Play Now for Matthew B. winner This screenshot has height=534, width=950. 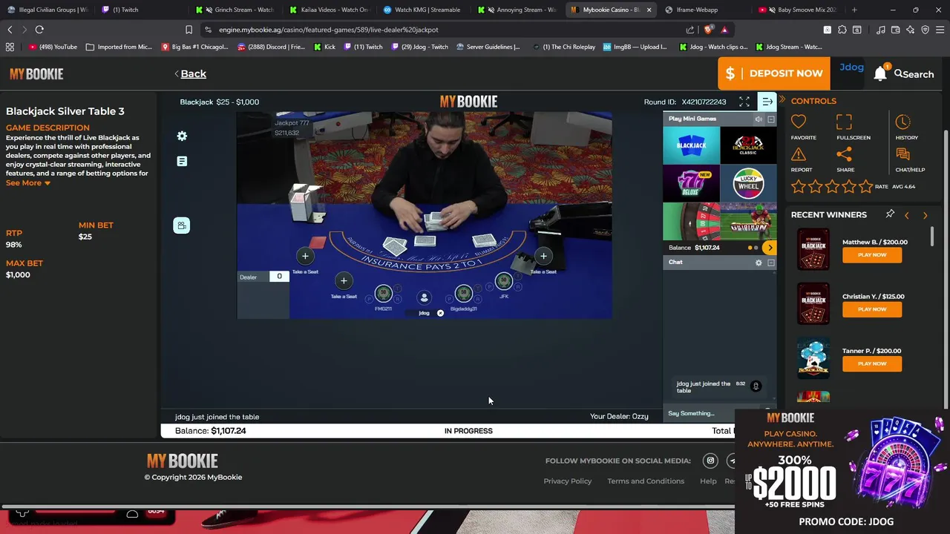coord(872,254)
